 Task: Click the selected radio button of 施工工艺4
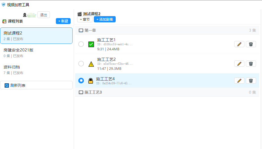click(x=81, y=81)
